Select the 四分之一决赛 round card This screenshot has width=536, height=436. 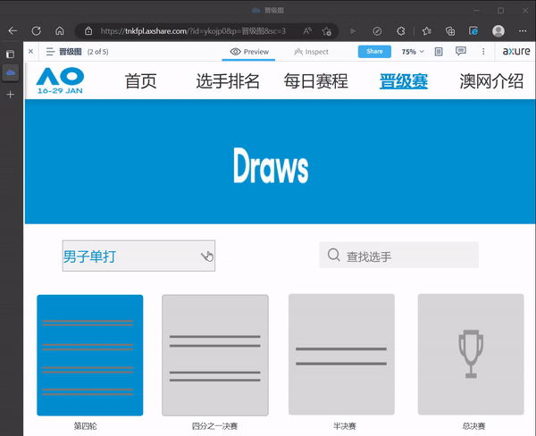pyautogui.click(x=215, y=355)
